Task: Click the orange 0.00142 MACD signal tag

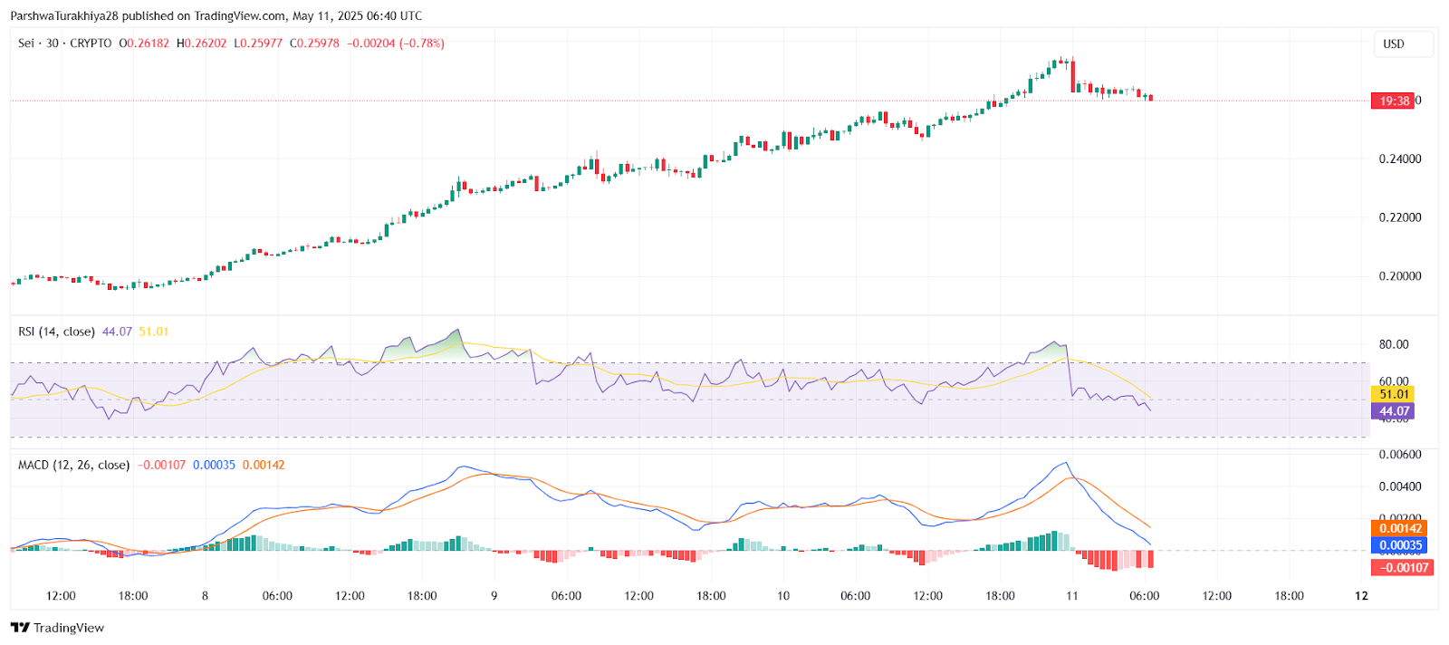Action: pos(1400,528)
